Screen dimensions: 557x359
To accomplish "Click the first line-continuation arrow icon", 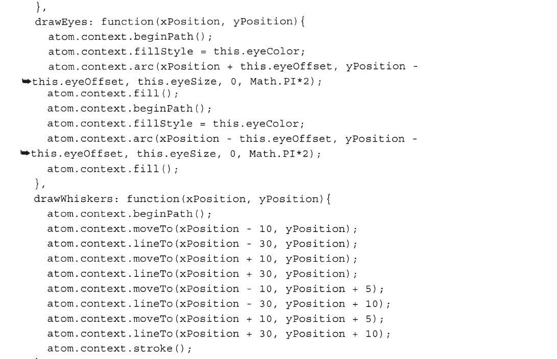I will [x=27, y=82].
